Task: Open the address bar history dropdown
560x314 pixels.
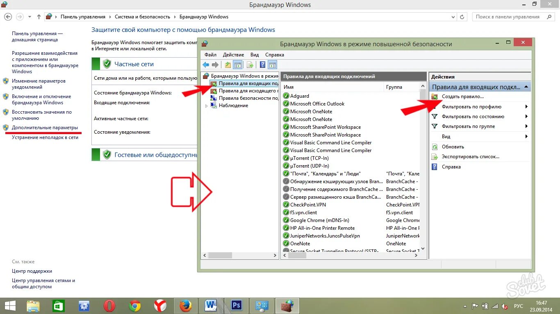Action: 453,17
